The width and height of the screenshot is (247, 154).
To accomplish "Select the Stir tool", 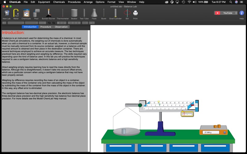I will coord(127,14).
